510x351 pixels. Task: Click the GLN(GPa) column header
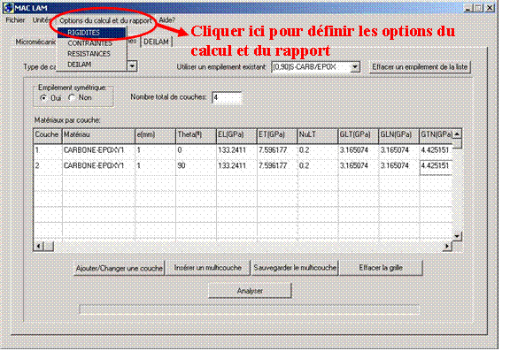399,136
